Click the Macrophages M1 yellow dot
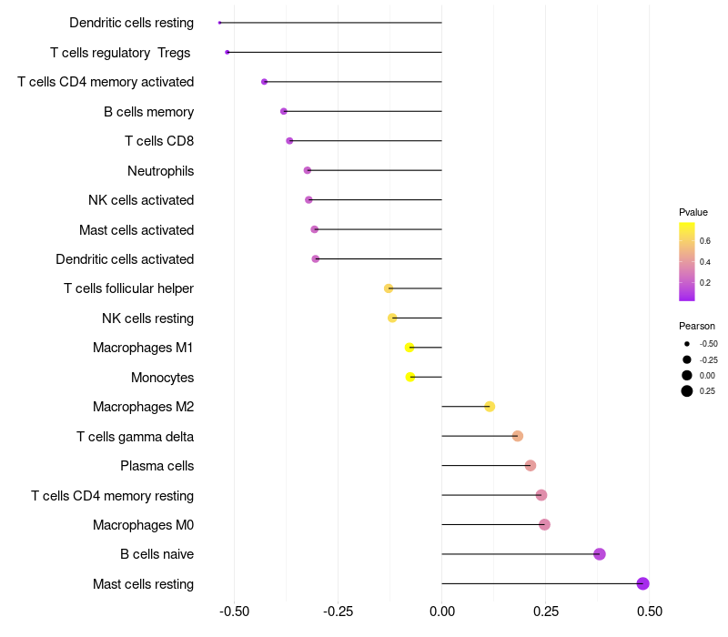Viewport: 728px width, 637px height. point(409,348)
